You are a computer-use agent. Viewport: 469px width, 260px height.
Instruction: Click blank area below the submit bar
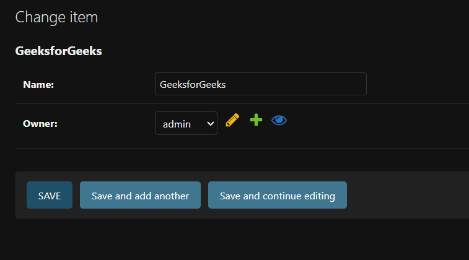[x=235, y=240]
